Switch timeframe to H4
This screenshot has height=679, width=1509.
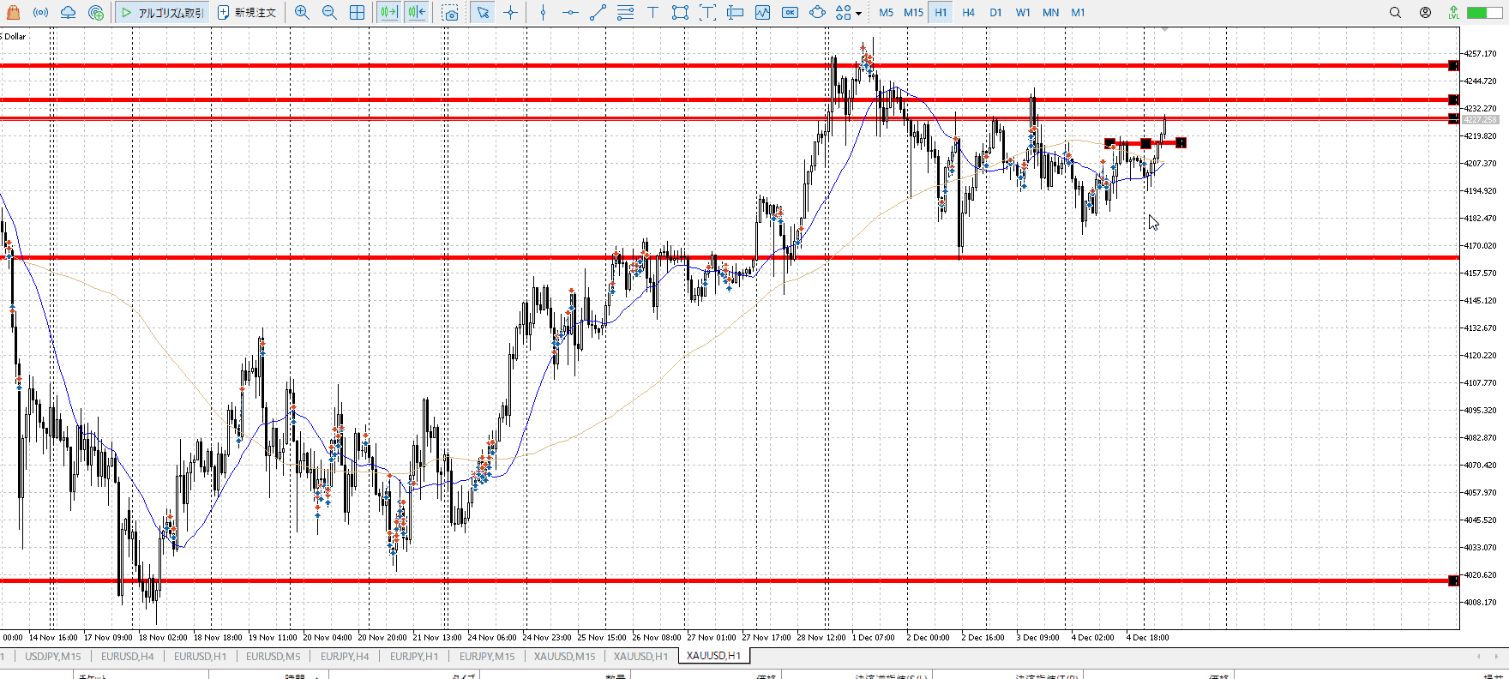coord(968,13)
